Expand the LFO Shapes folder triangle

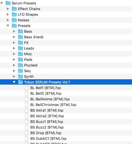[x=8, y=15]
